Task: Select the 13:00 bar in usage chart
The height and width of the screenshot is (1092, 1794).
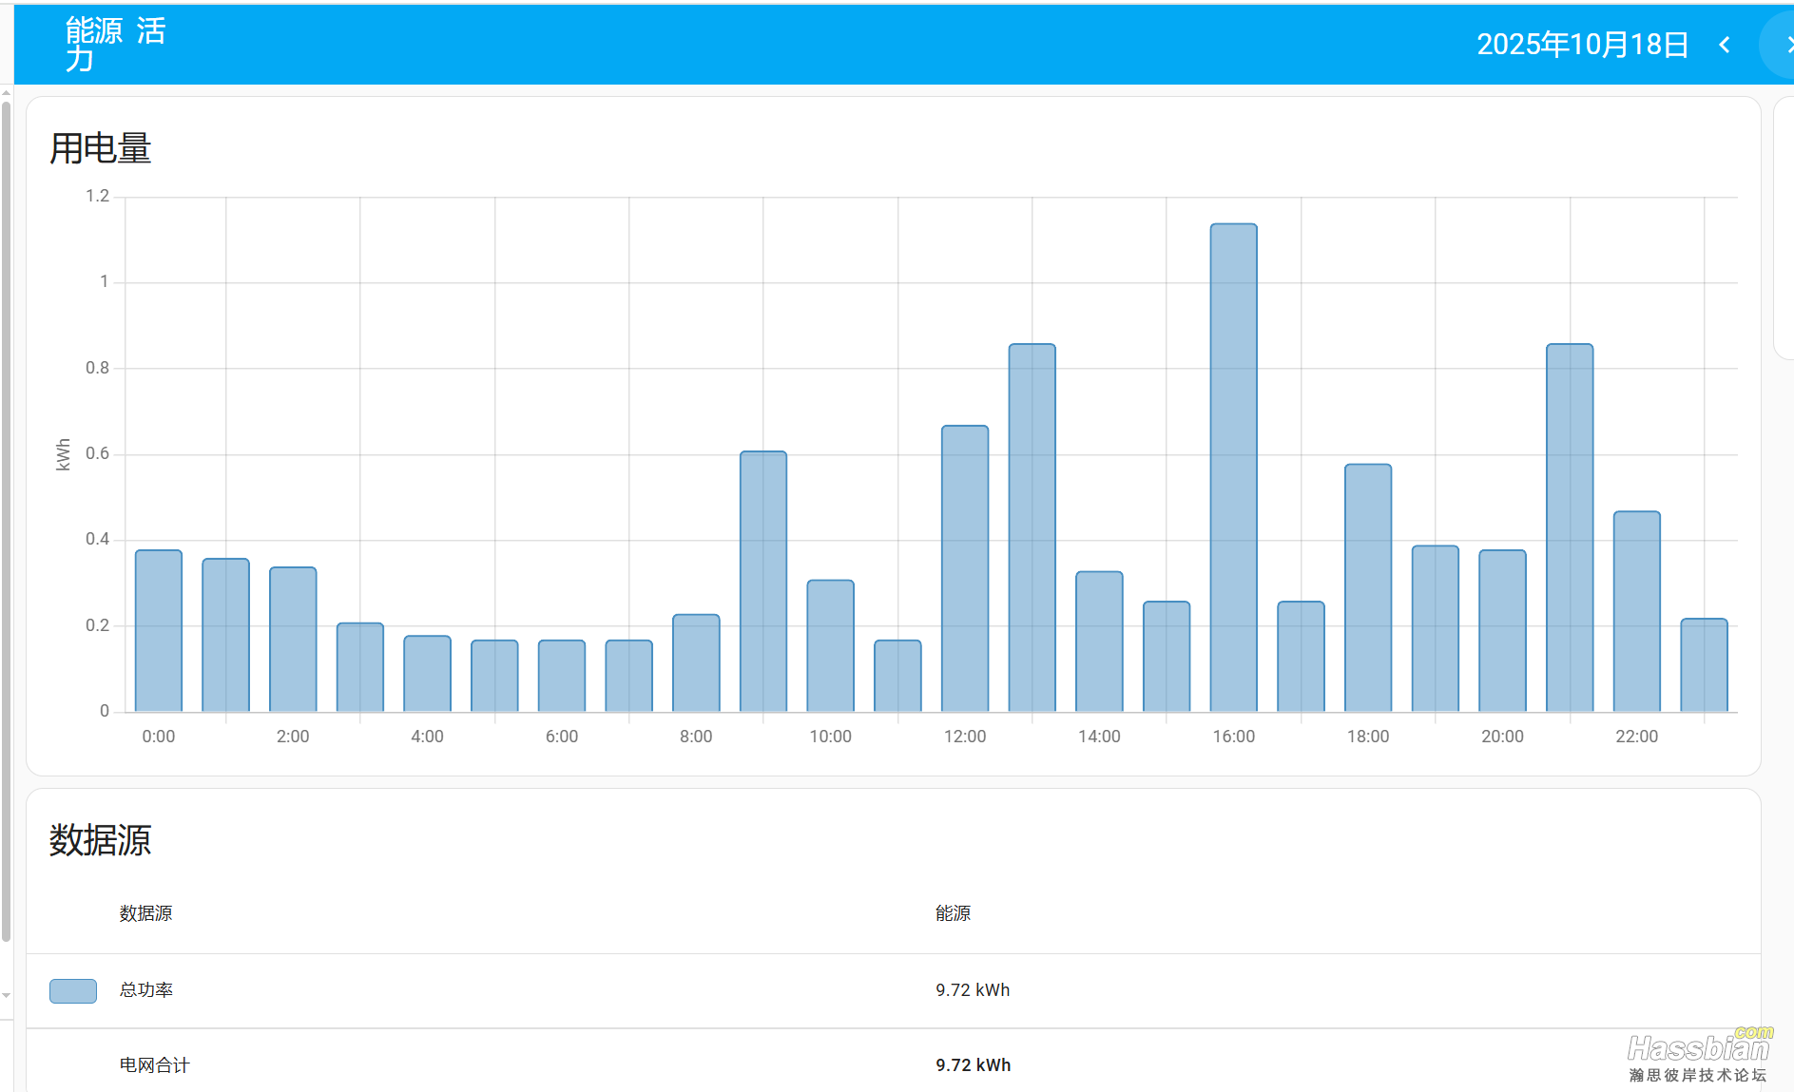Action: 1032,527
